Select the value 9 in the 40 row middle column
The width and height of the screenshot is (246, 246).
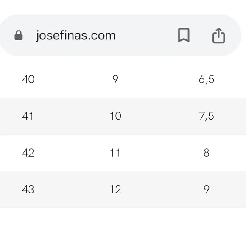point(115,79)
